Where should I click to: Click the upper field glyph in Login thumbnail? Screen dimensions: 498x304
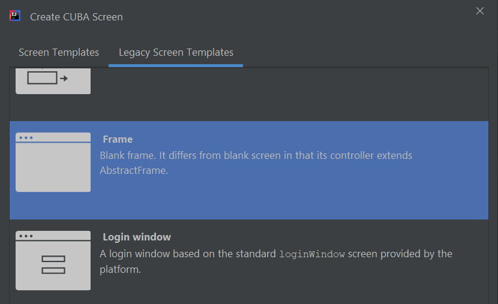(53, 259)
